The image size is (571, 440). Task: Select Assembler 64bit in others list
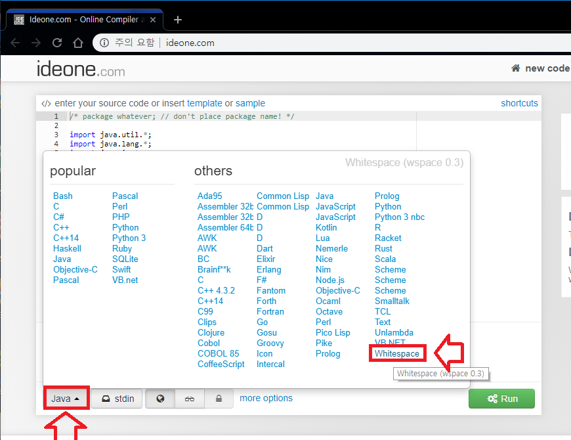(225, 228)
